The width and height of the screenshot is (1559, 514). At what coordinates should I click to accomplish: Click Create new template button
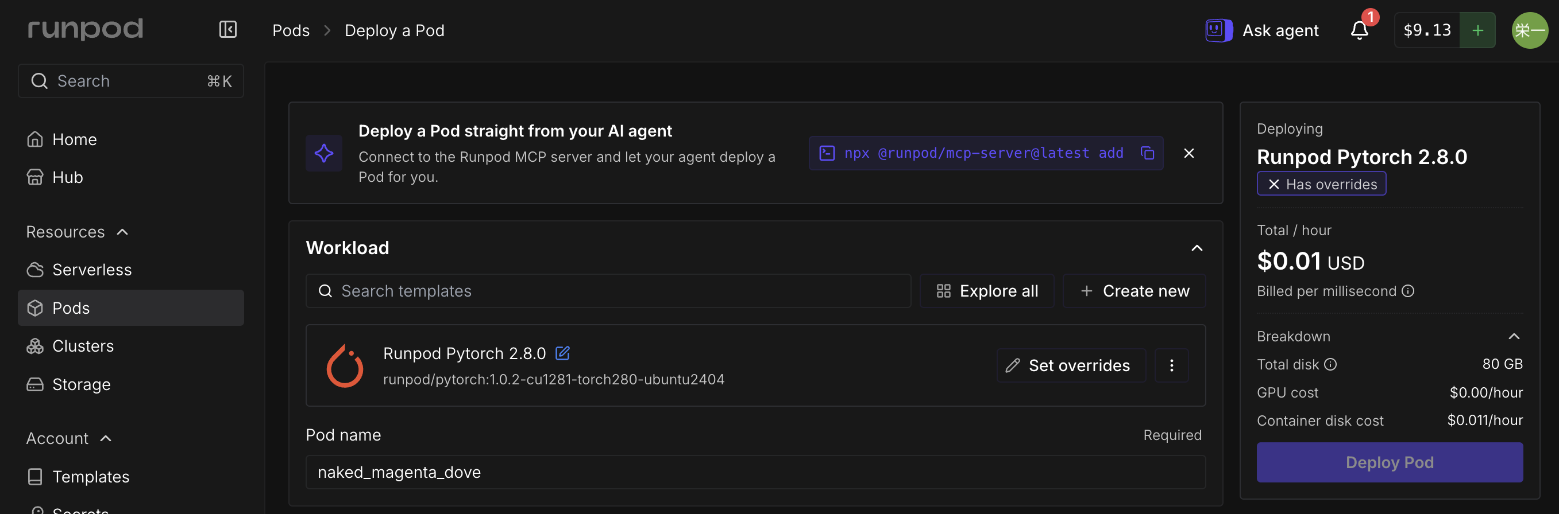[1134, 291]
